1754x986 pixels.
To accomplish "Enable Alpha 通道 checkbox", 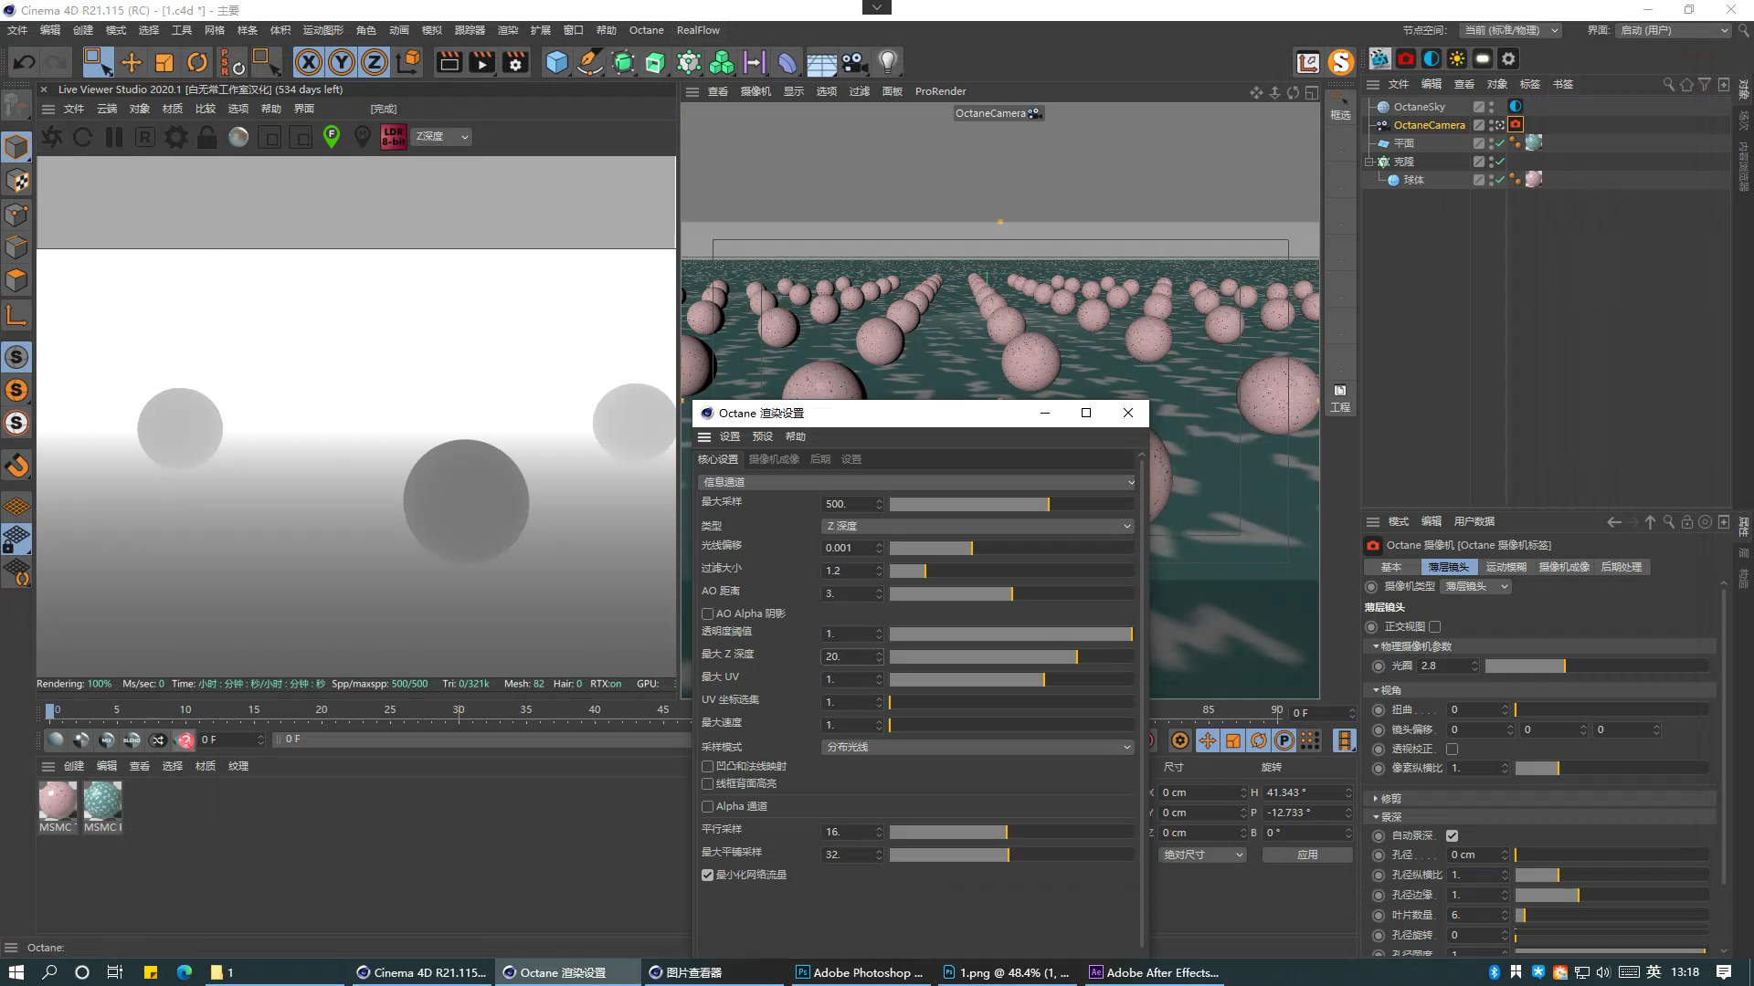I will [707, 806].
